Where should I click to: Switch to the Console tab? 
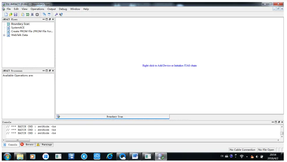(x=10, y=145)
